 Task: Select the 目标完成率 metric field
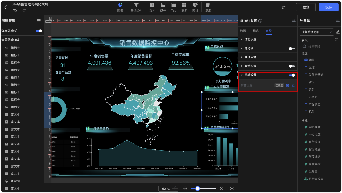coord(316,179)
